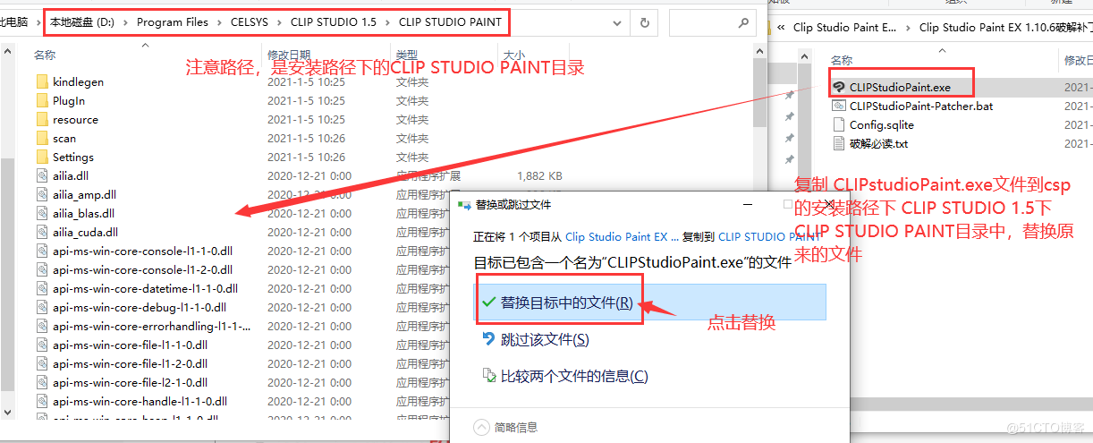The width and height of the screenshot is (1093, 443).
Task: Select api-ms-win-core-console-l1-2-0.dll file name
Action: [x=143, y=269]
